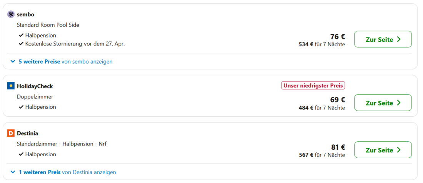Image resolution: width=423 pixels, height=183 pixels.
Task: Open sembo offer via Zur Seite button
Action: pyautogui.click(x=383, y=39)
